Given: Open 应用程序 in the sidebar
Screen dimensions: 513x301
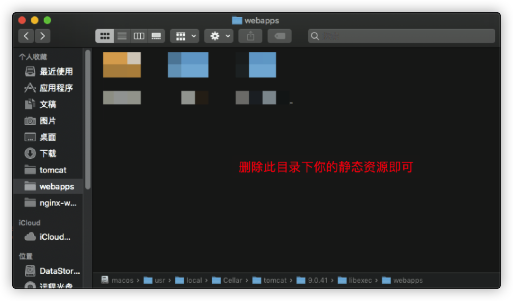Looking at the screenshot, I should click(49, 88).
